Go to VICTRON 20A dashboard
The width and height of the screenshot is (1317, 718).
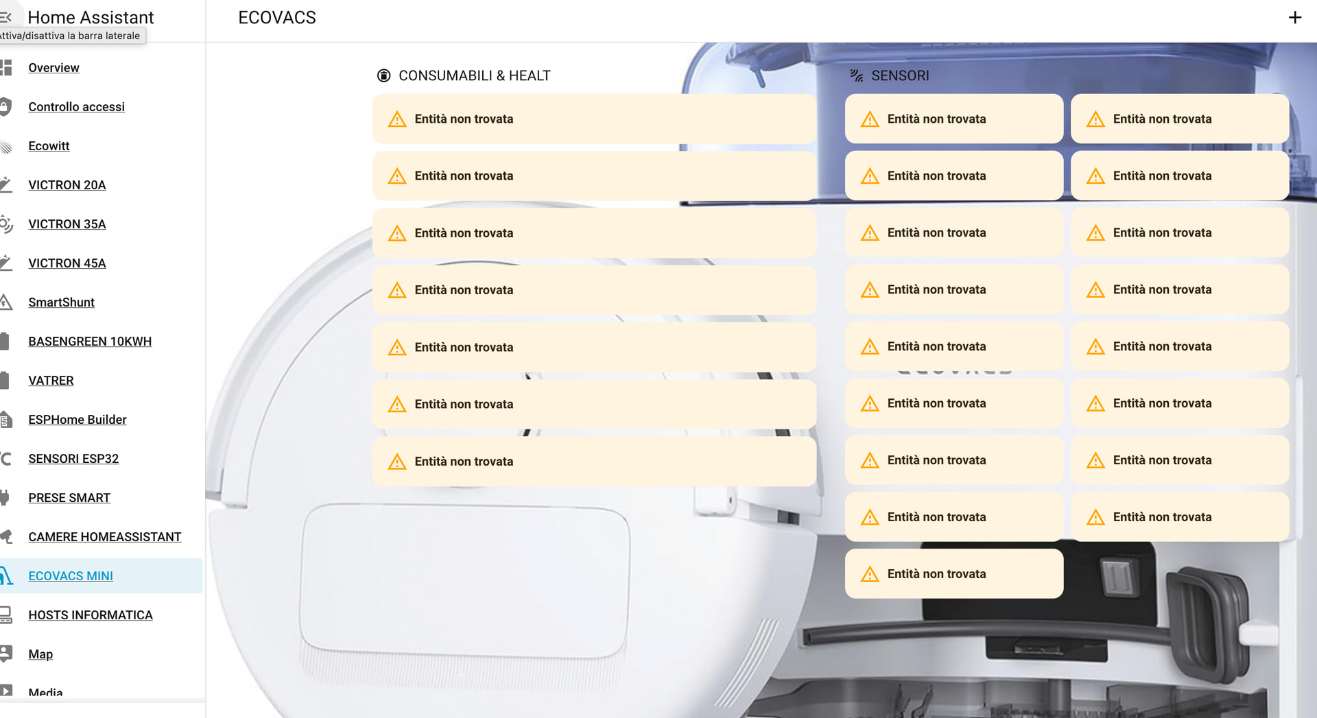click(67, 184)
